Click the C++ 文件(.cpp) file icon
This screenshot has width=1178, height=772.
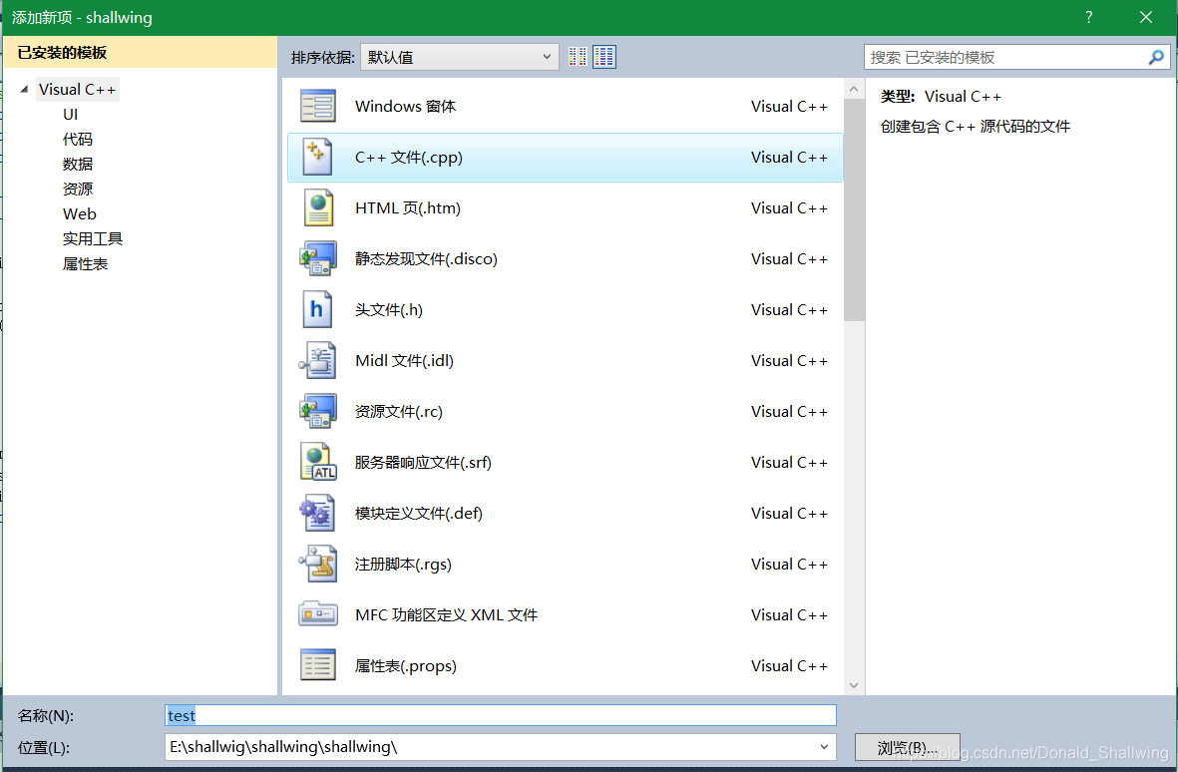pos(317,157)
